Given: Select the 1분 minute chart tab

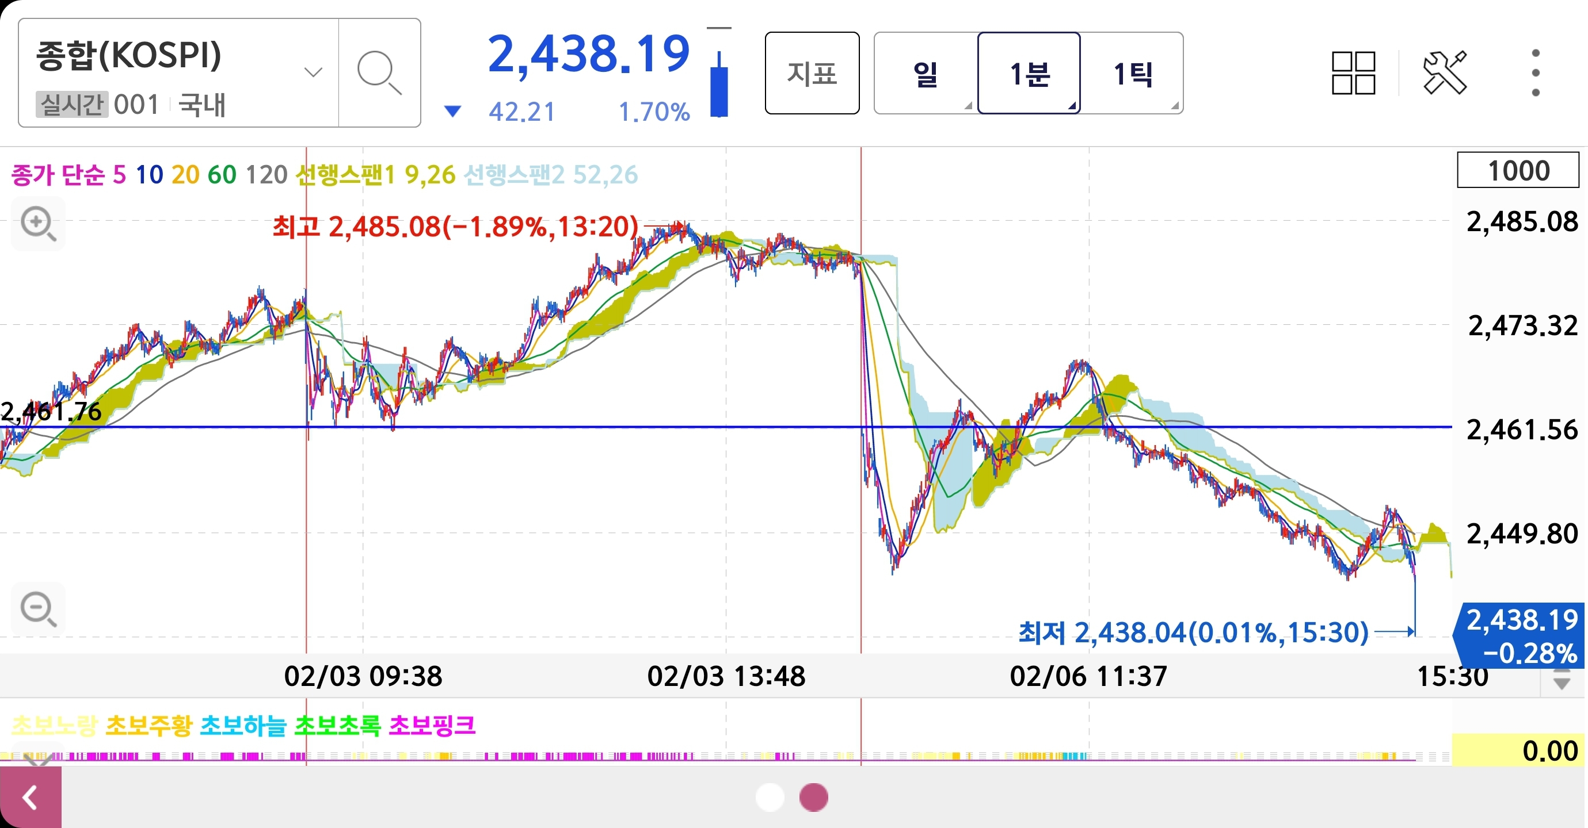Looking at the screenshot, I should coord(1029,74).
